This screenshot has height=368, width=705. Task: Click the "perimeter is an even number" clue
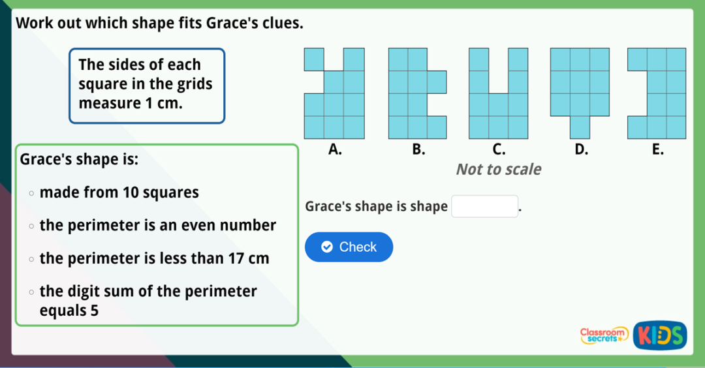[157, 226]
